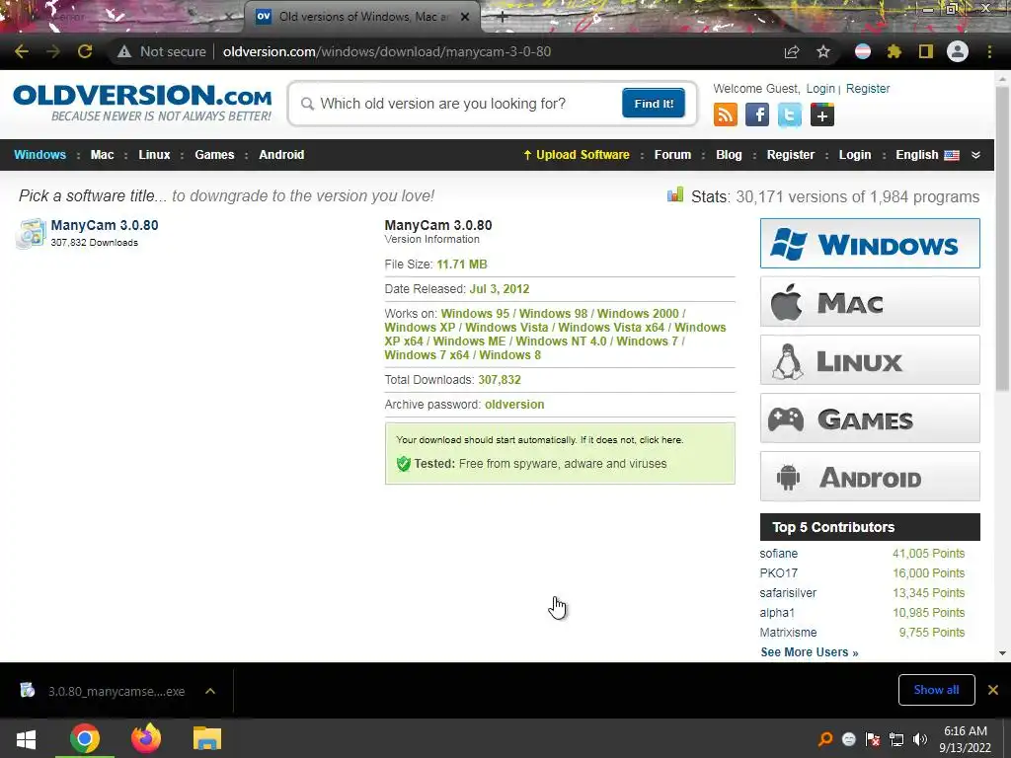Open the ManyCam 3.0.80 title link

pyautogui.click(x=105, y=225)
